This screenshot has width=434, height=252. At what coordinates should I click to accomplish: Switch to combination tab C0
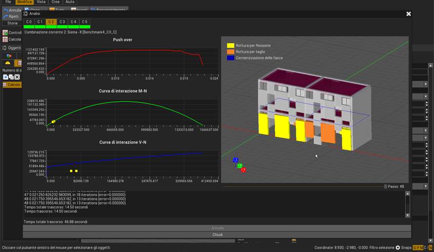click(x=29, y=22)
